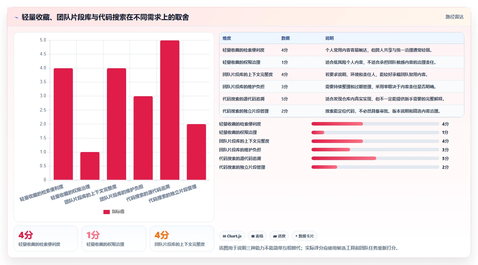The width and height of the screenshot is (478, 265).
Task: Click the progress bar for 代码搜索的独立片段管理
Action: 375,167
